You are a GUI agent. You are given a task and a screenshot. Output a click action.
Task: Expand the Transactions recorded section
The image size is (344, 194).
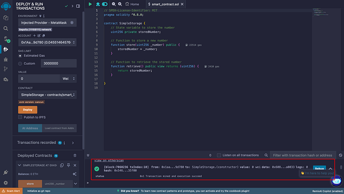pyautogui.click(x=73, y=143)
